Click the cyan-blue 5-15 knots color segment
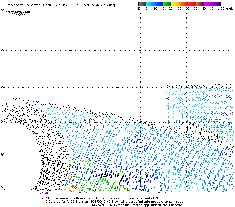This screenshot has height=207, width=235. pos(155,4)
